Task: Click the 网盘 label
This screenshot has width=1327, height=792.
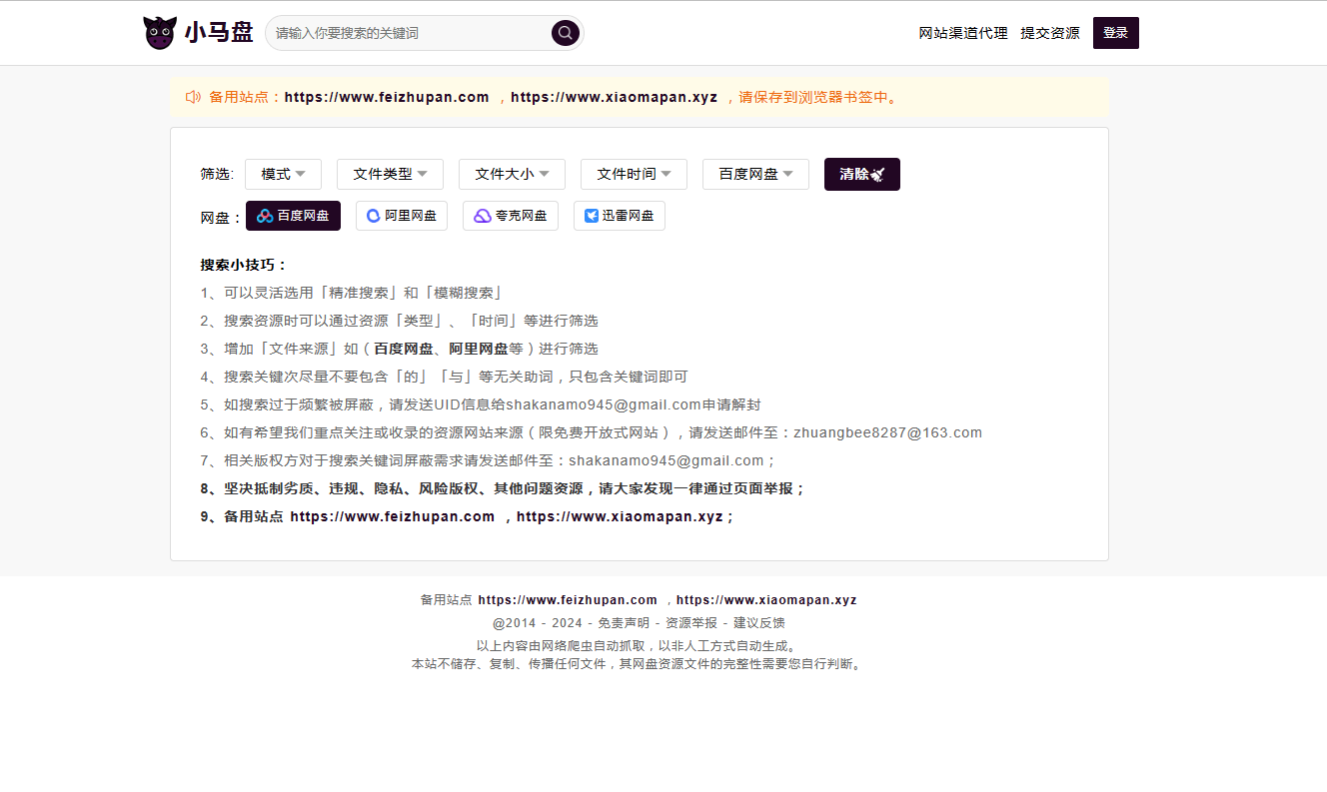Action: coord(222,217)
